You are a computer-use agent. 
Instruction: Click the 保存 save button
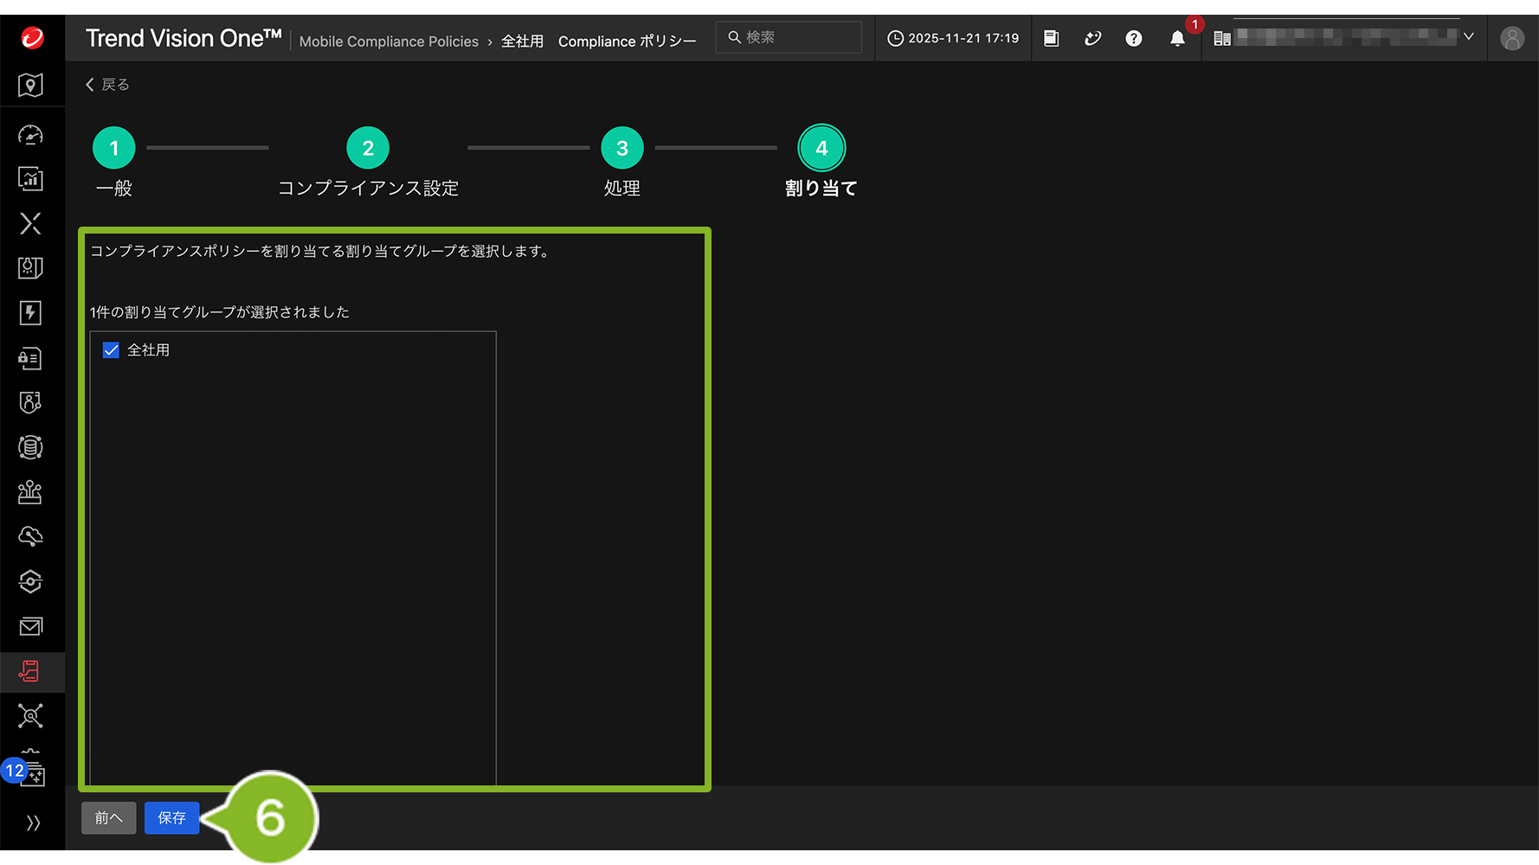pyautogui.click(x=171, y=818)
